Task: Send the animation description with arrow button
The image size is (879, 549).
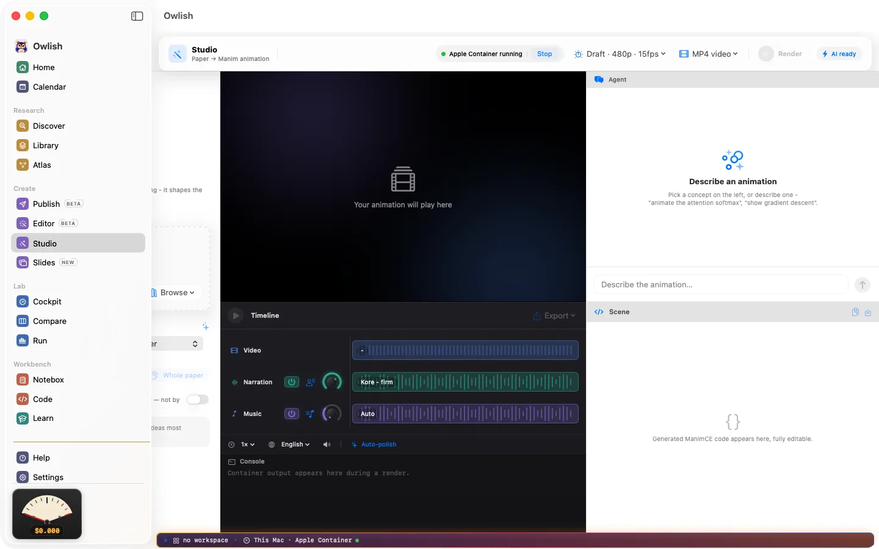Action: click(x=863, y=284)
